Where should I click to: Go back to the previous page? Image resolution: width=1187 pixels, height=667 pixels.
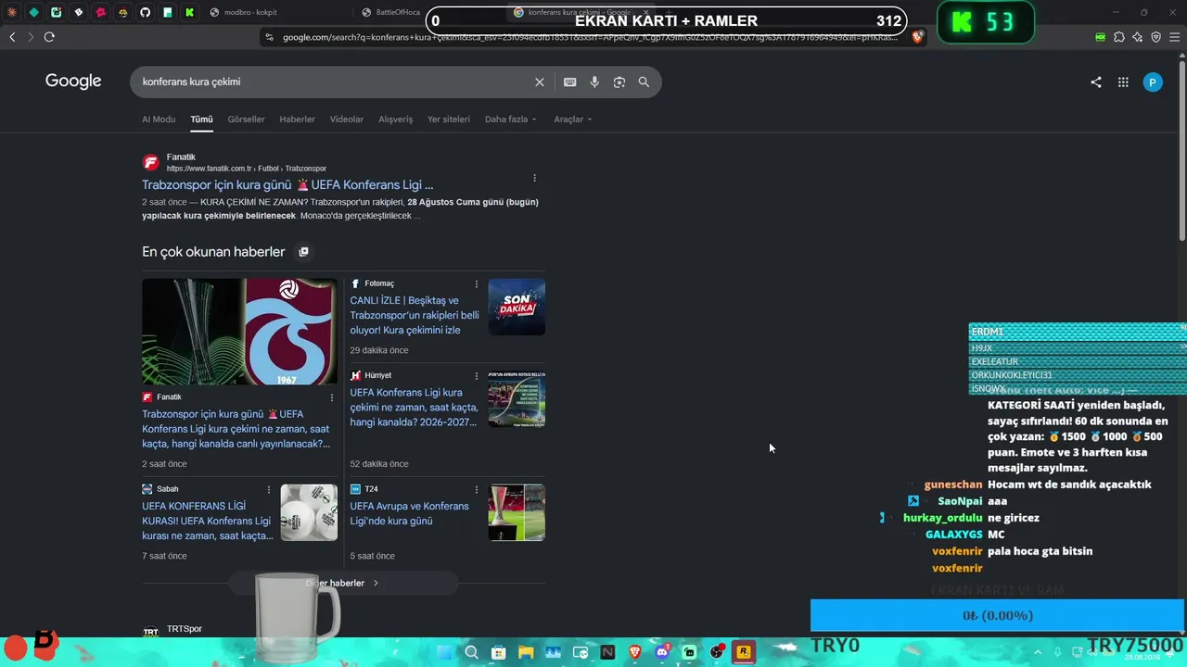tap(12, 37)
